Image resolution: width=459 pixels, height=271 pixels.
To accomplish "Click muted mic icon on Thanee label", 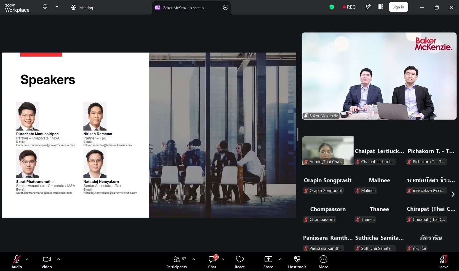I will [357, 219].
